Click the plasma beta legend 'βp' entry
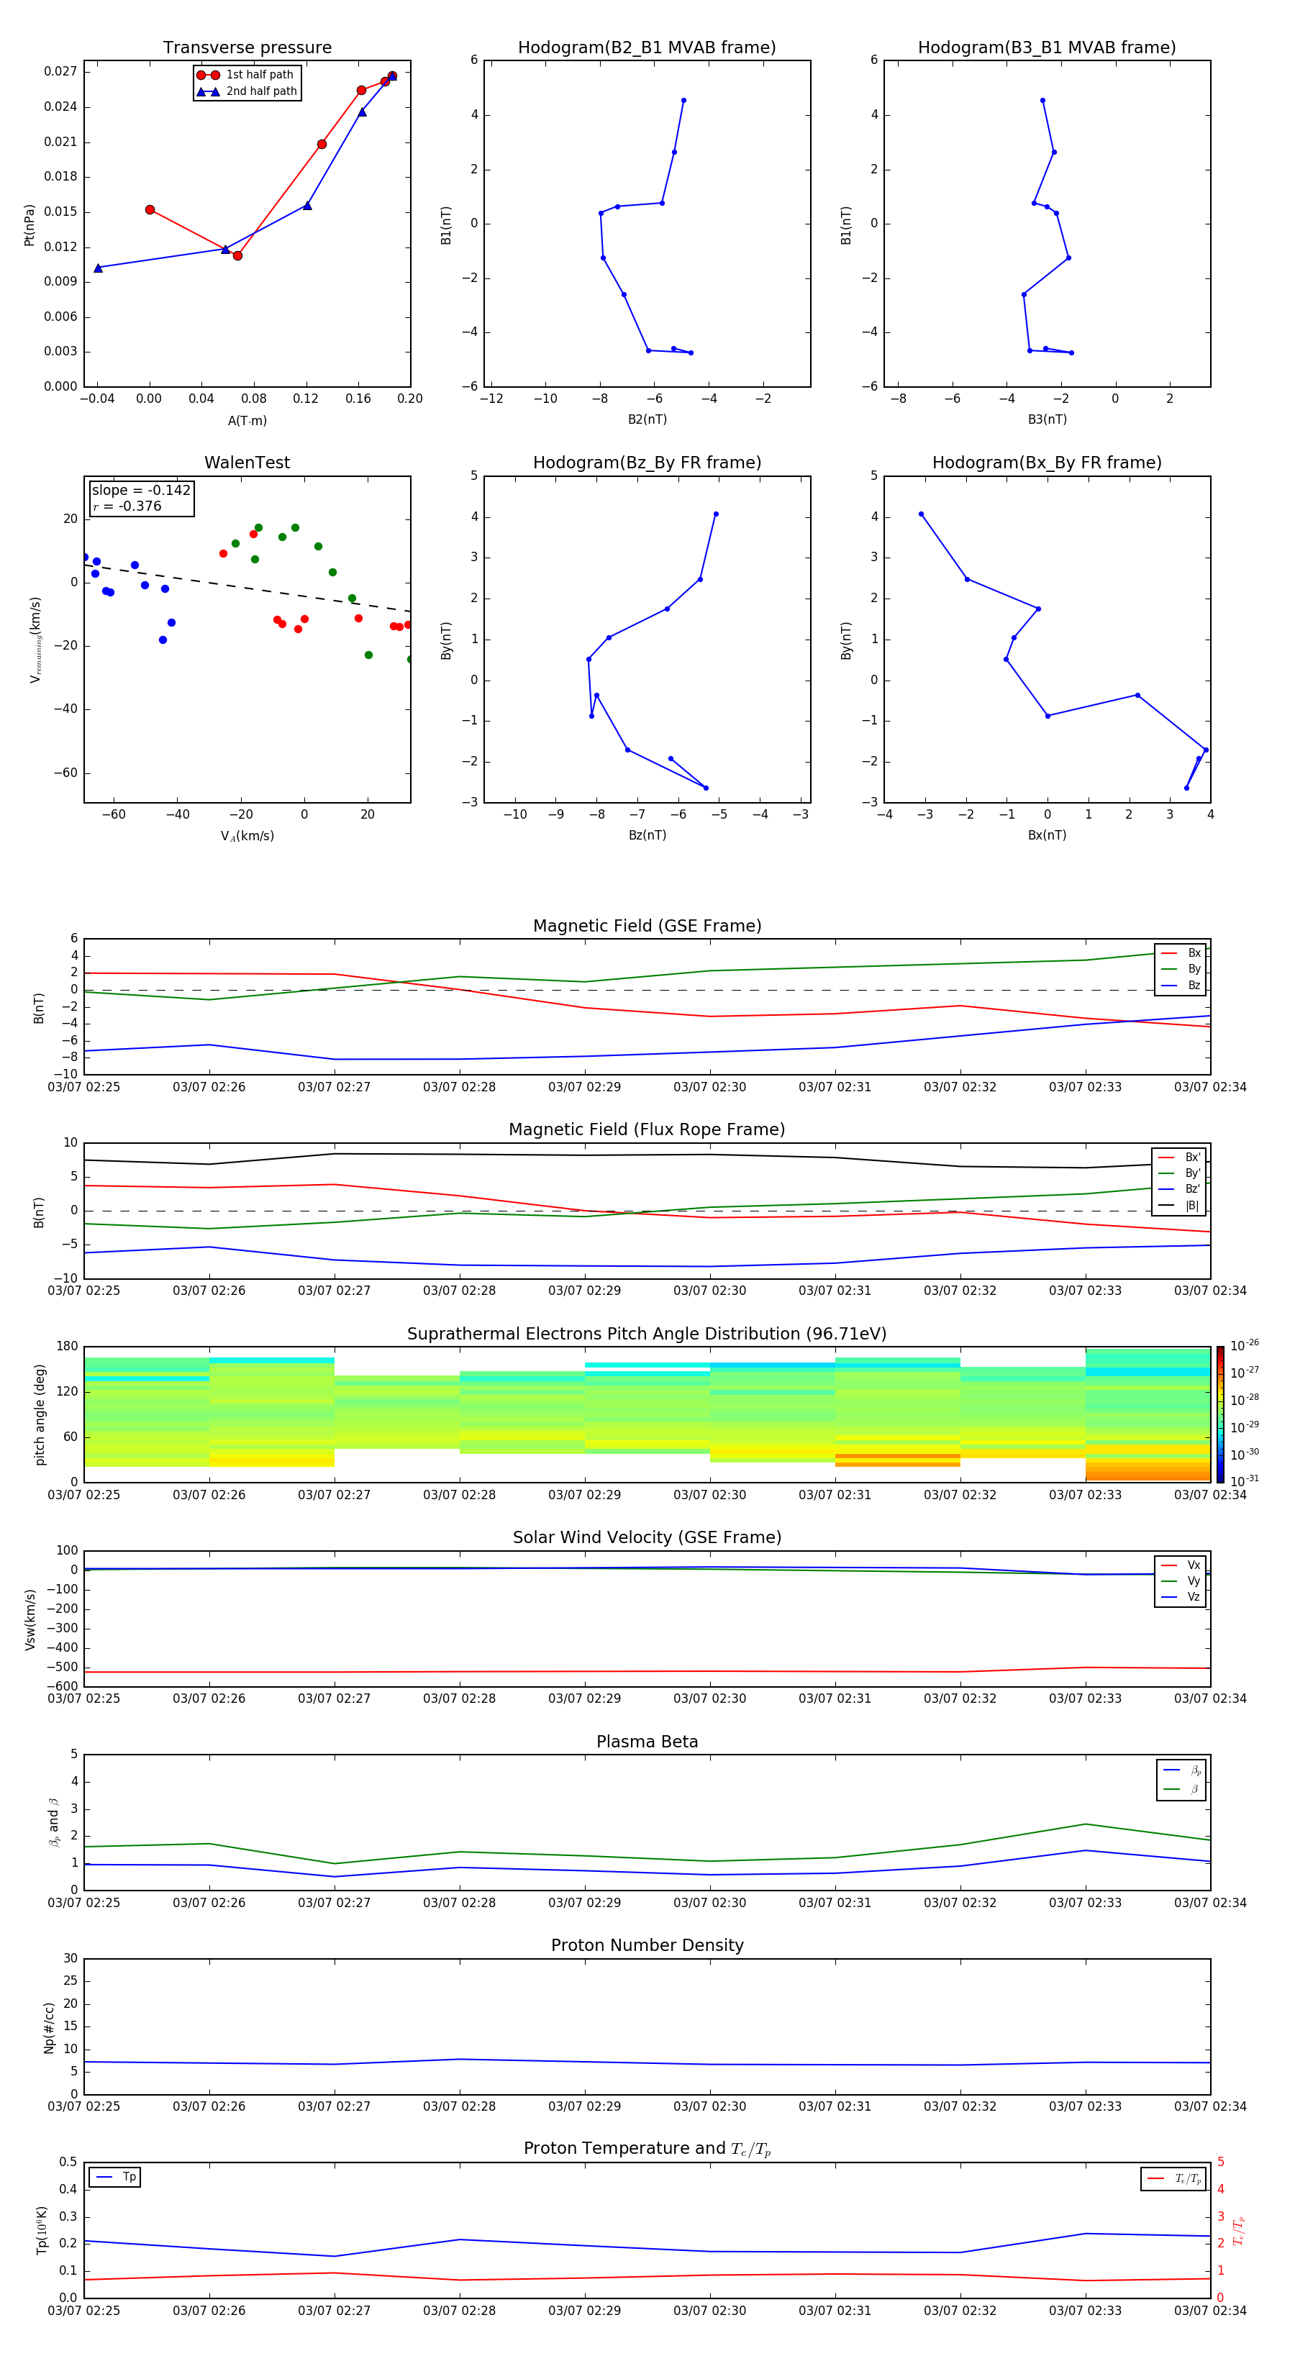 click(1181, 1770)
